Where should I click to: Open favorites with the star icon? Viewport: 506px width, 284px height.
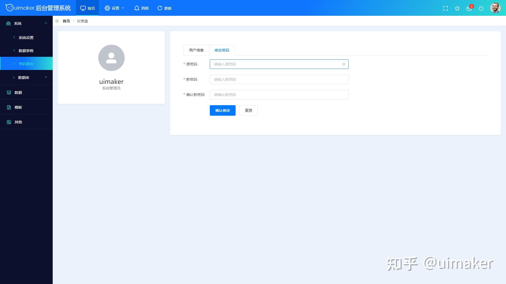click(x=457, y=8)
